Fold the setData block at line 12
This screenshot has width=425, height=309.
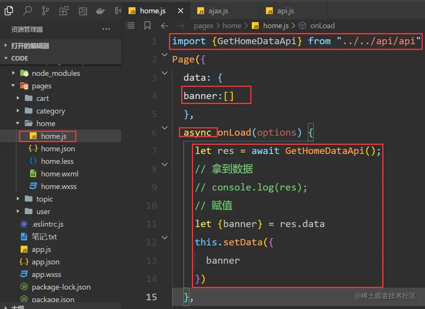(164, 237)
